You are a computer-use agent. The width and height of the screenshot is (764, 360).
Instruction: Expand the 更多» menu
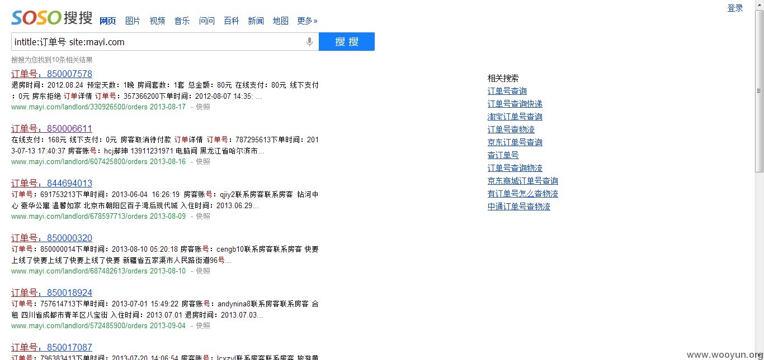tap(307, 21)
